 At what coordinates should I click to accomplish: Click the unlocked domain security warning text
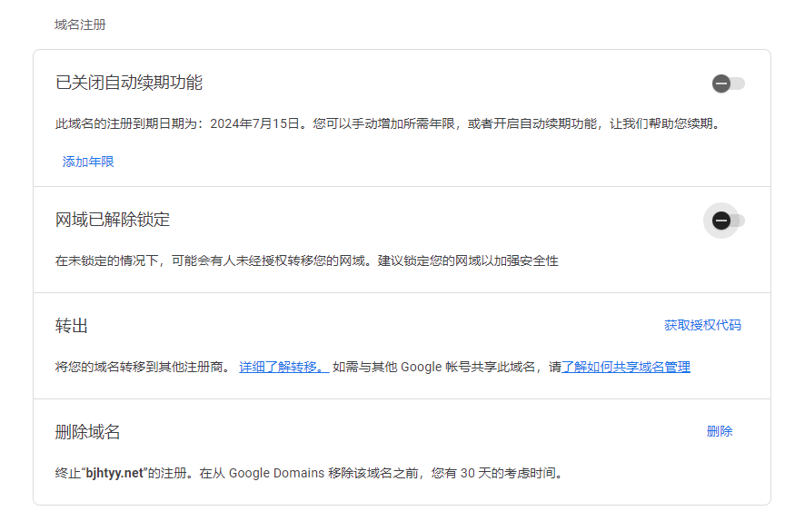pos(307,260)
